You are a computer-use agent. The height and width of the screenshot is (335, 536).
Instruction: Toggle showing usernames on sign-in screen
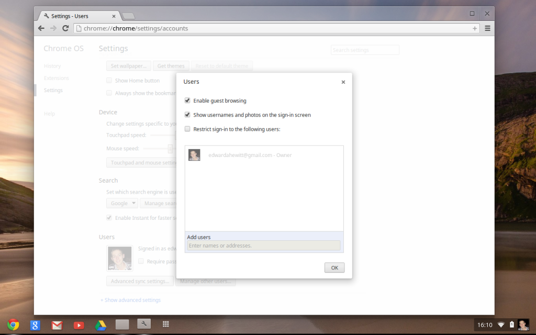187,114
